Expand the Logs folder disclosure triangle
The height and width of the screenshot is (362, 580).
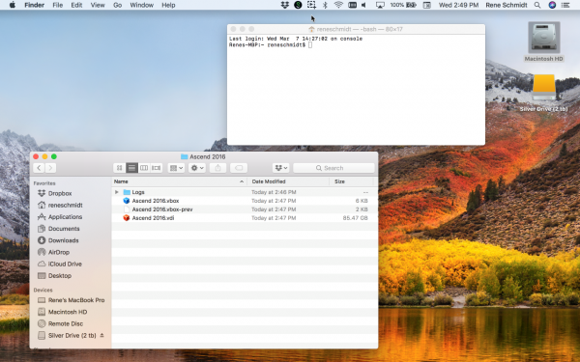point(117,192)
